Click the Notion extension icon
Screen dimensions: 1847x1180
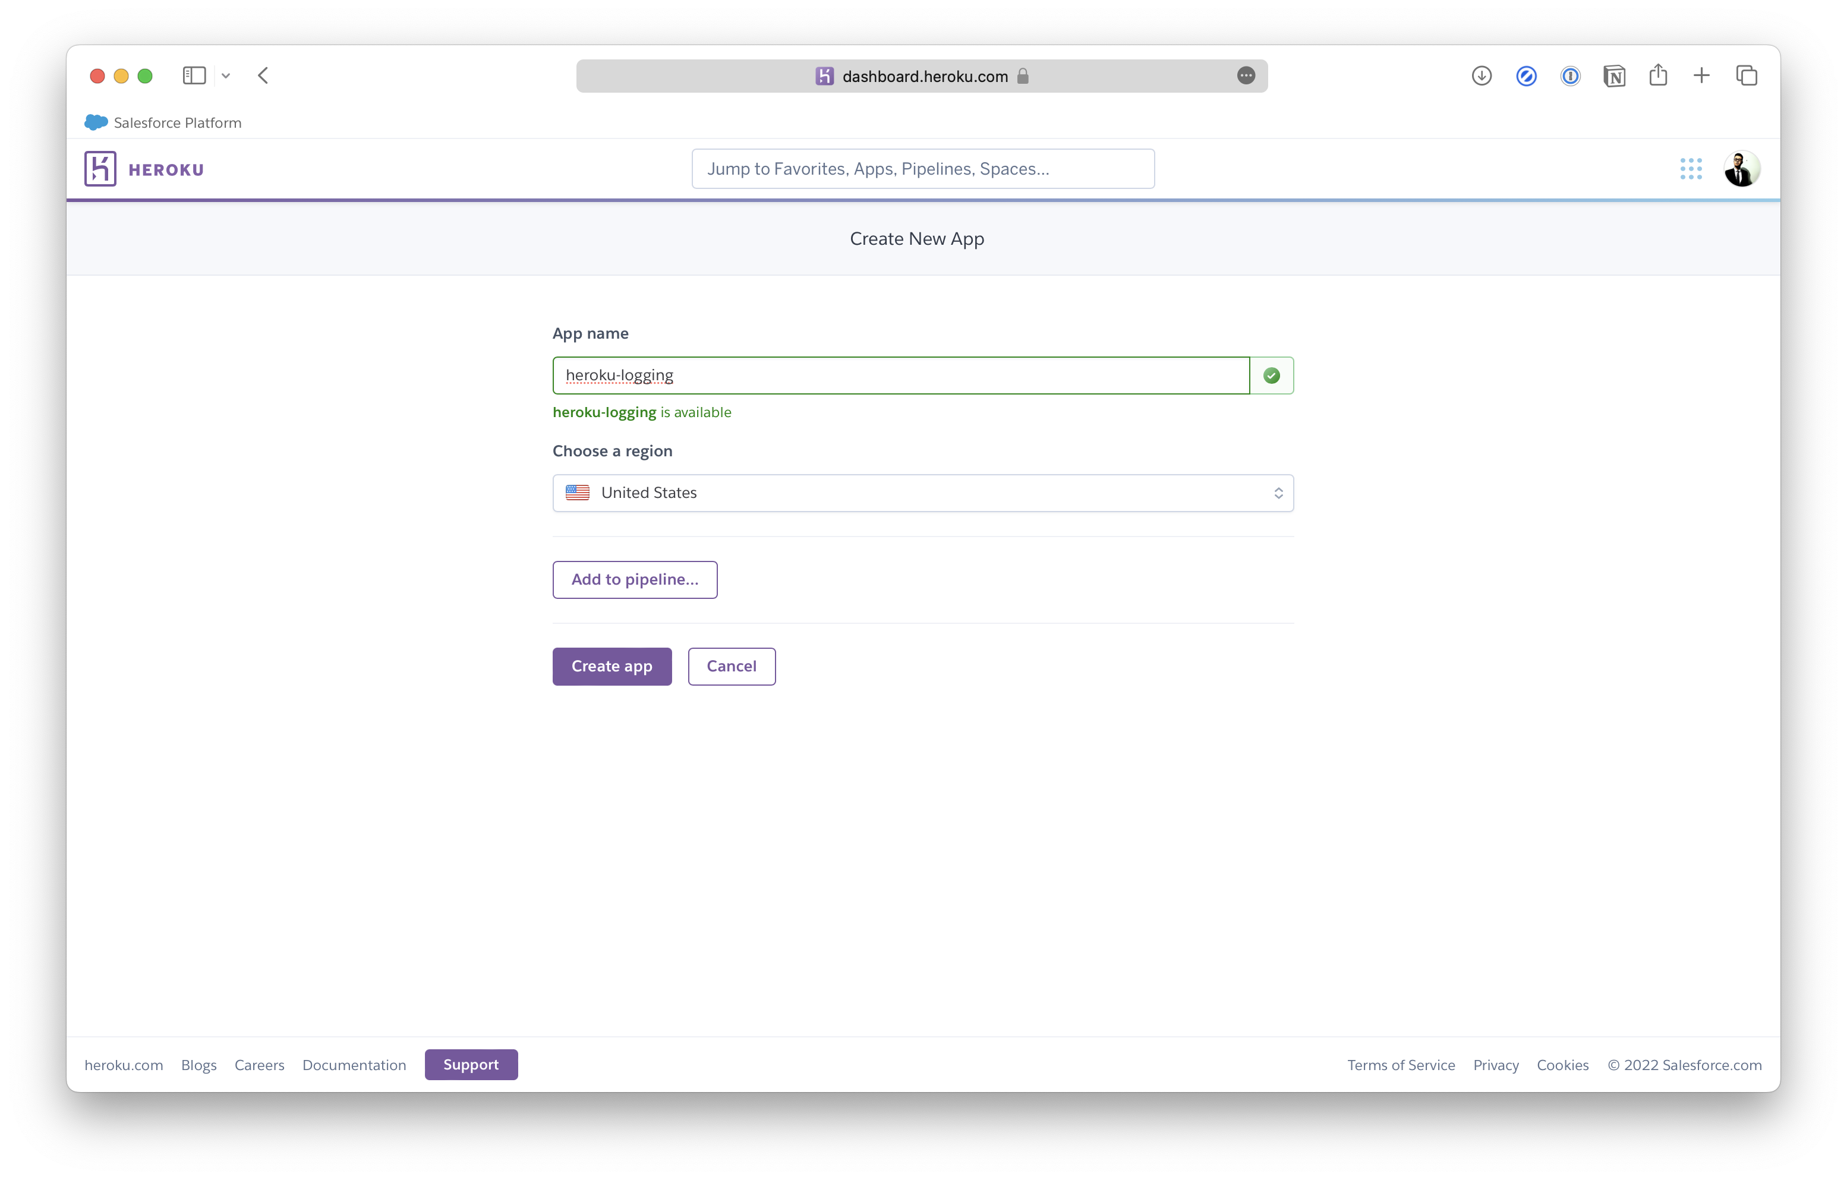tap(1614, 76)
